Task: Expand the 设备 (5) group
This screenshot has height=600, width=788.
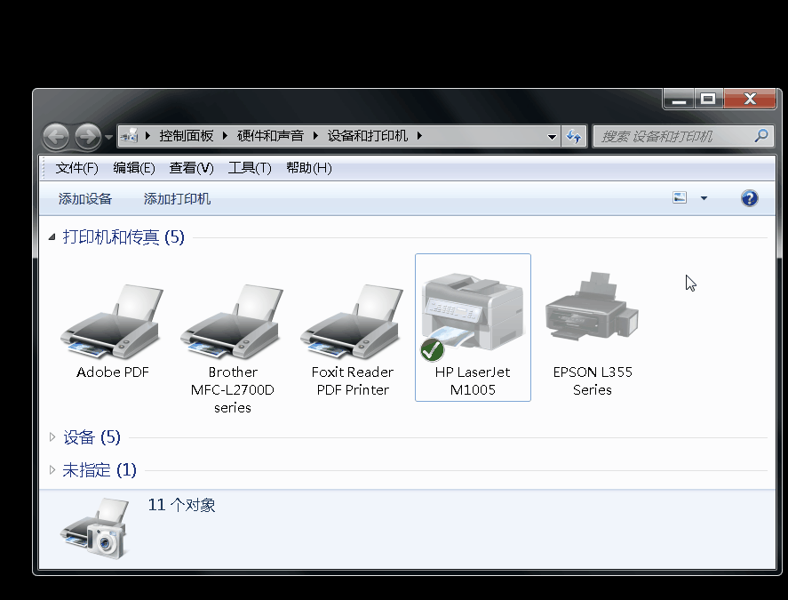Action: pos(52,437)
